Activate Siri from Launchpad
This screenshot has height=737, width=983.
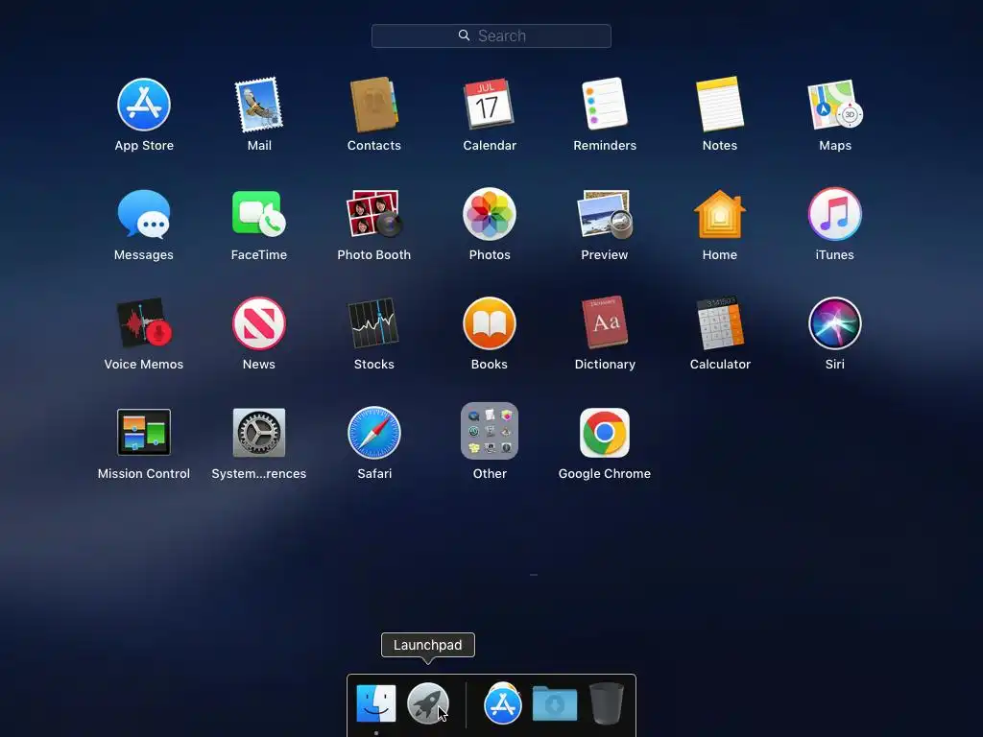tap(834, 323)
